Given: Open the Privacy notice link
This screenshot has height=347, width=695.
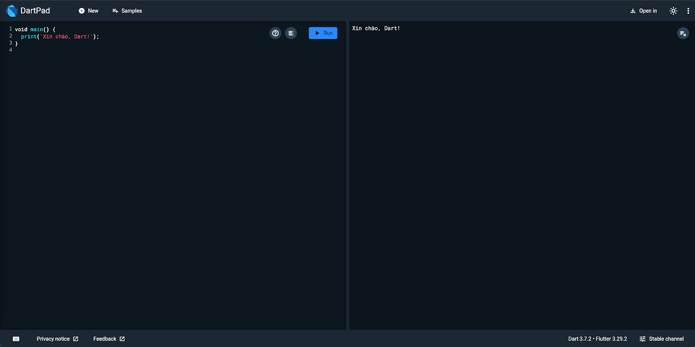Looking at the screenshot, I should pos(57,339).
